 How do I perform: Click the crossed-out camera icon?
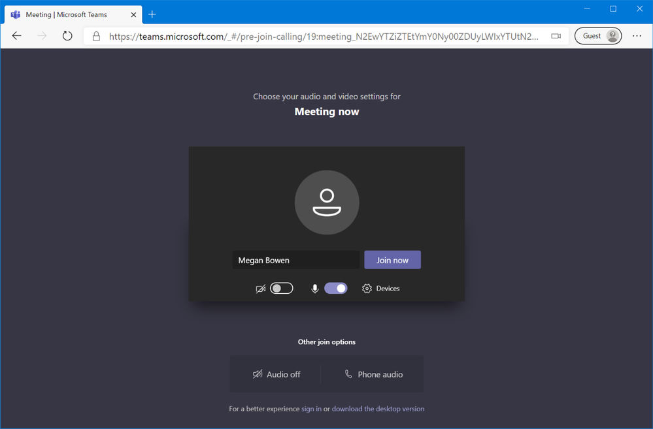point(260,289)
